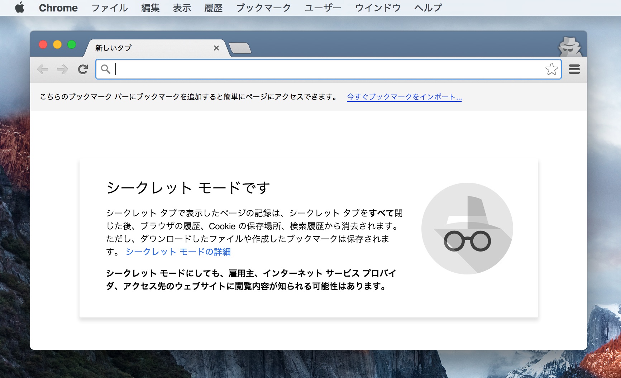Open シークレット モードの詳細 link
The image size is (621, 378).
click(178, 252)
